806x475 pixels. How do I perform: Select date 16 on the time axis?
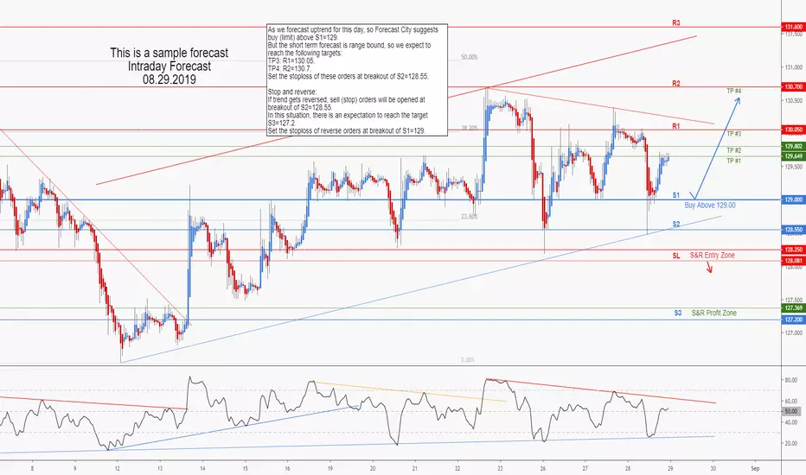[x=287, y=468]
